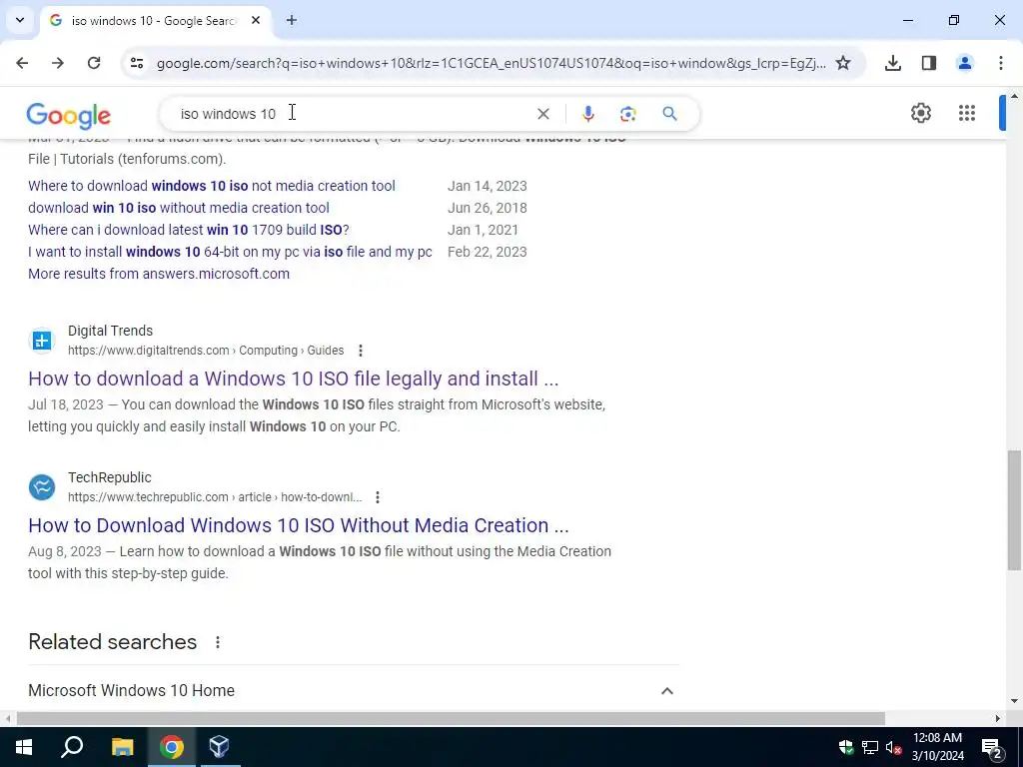Screen dimensions: 1023x767
Task: Click the scroll down arrow
Action: point(1014,701)
